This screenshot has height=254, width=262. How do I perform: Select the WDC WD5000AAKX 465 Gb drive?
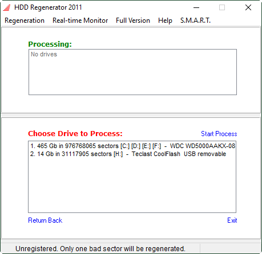pyautogui.click(x=132, y=146)
